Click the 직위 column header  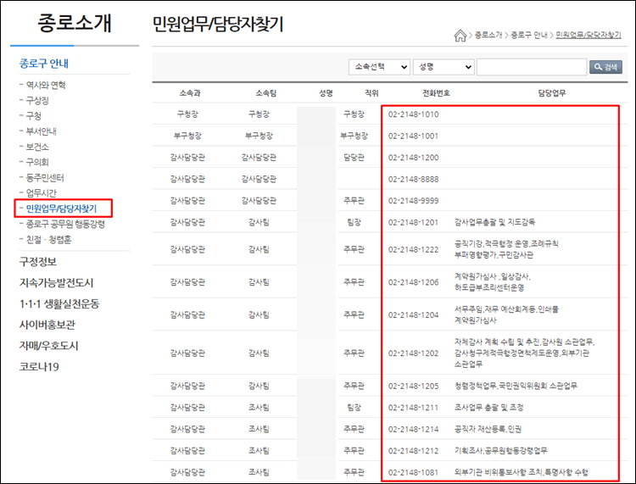pos(371,93)
